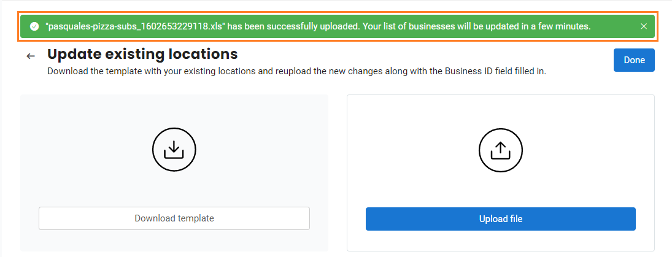The width and height of the screenshot is (672, 257).
Task: Click the uploaded .xls filename in banner
Action: [x=135, y=26]
